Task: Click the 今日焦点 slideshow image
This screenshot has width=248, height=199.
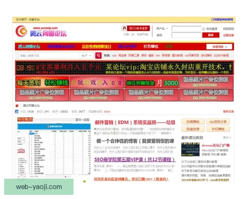Action: 54,151
